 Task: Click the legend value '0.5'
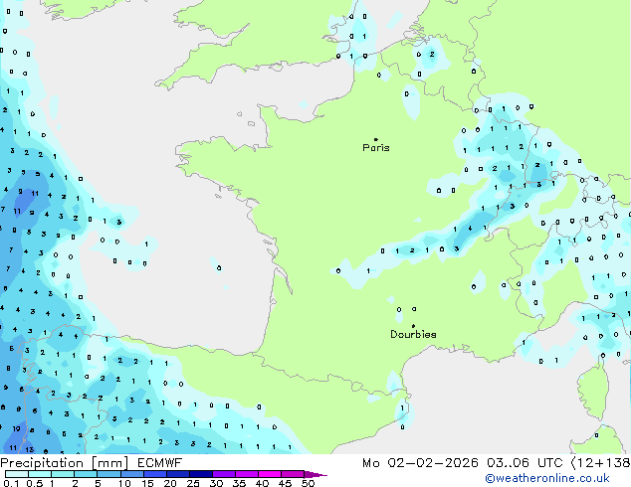coord(34,483)
